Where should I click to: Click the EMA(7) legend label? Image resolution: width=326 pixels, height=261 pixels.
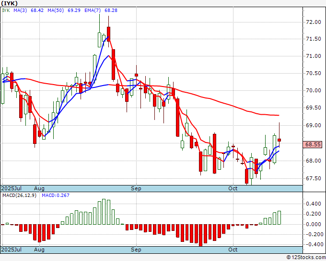[x=93, y=11]
